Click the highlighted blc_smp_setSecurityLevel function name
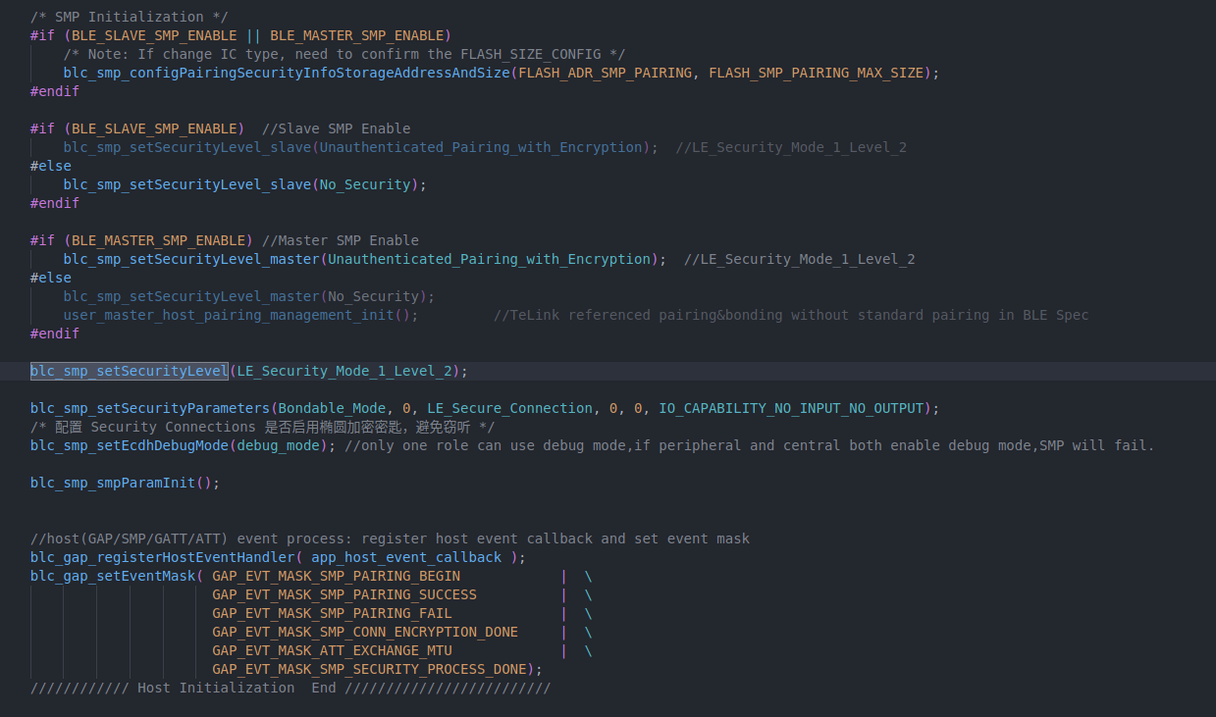 coord(129,371)
